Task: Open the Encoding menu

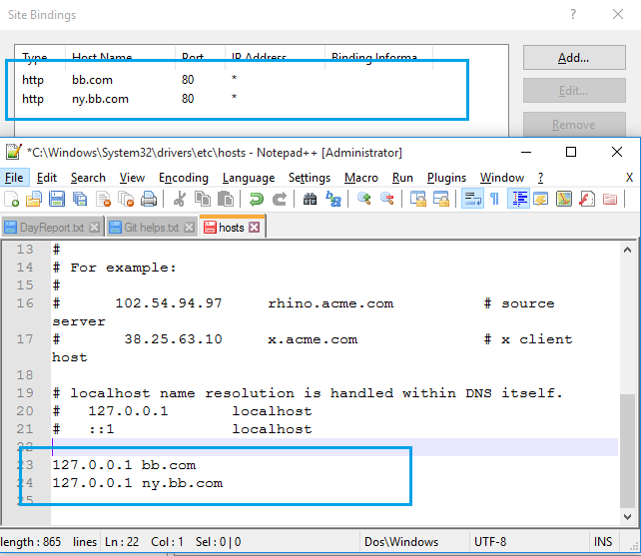Action: [183, 178]
